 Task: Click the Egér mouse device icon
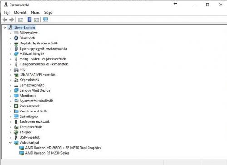click(16, 49)
